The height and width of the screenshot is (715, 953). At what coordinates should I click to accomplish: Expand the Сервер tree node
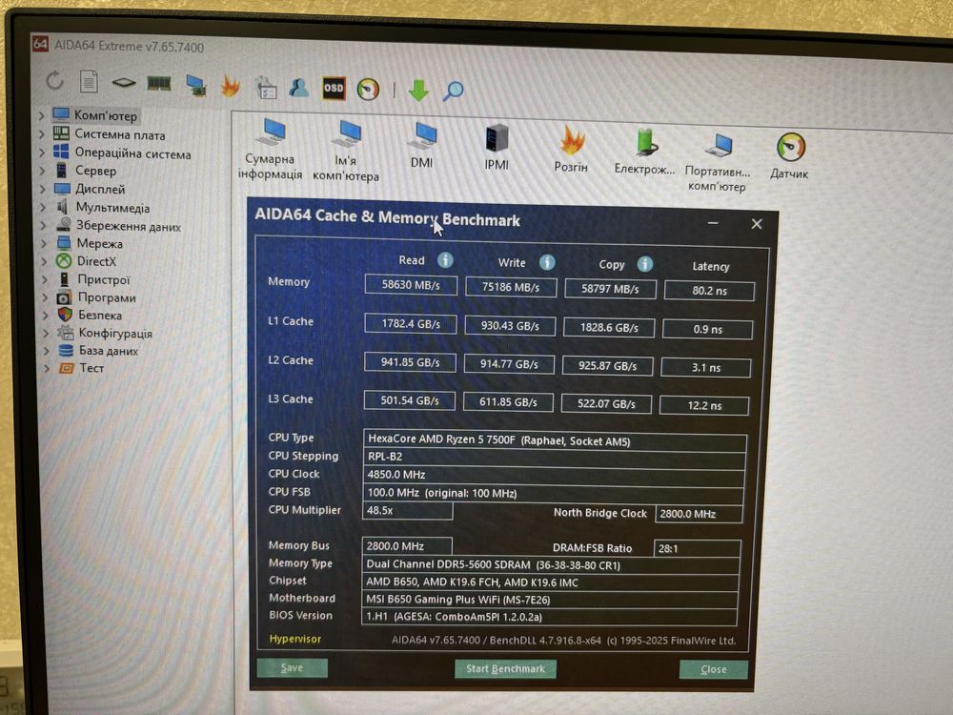[43, 171]
